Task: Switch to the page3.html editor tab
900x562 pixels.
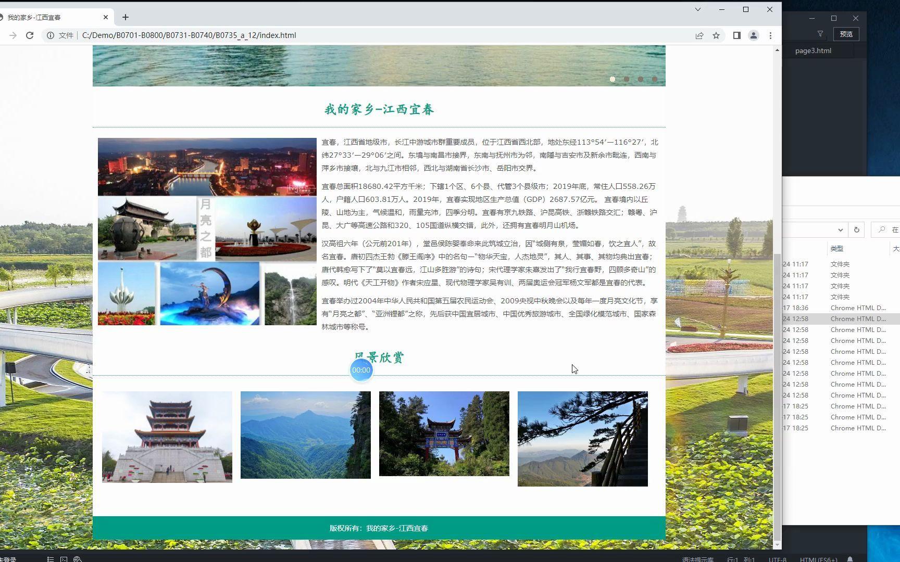Action: 813,50
